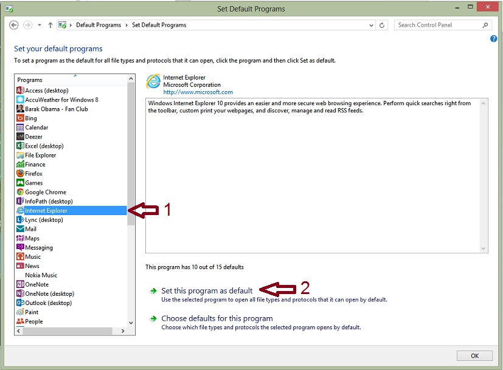Select the File Explorer folder icon
This screenshot has width=503, height=370.
click(x=20, y=156)
